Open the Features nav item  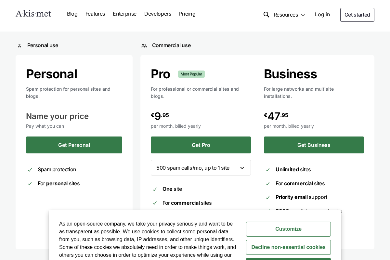pos(95,14)
